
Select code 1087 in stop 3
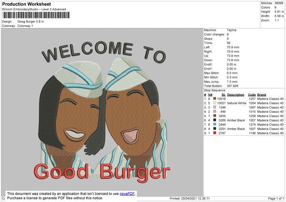(x=252, y=107)
